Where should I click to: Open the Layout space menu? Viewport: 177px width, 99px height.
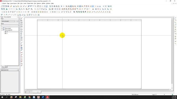click(14, 4)
